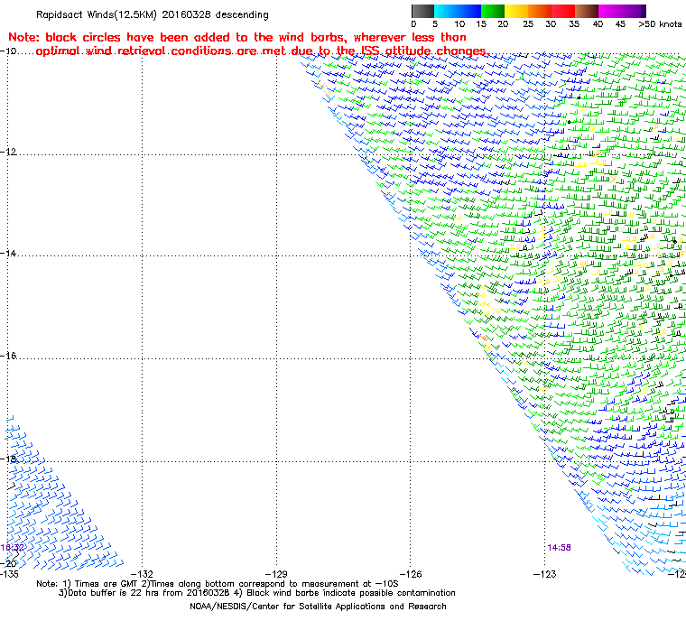The width and height of the screenshot is (686, 621).
Task: Click the red note line starting 'optimal wind retrieval'
Action: tap(263, 51)
